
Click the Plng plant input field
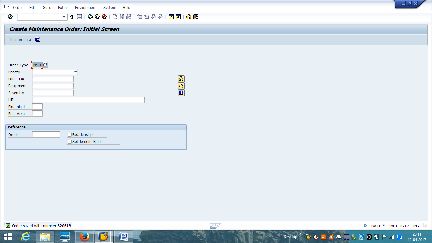pos(37,107)
